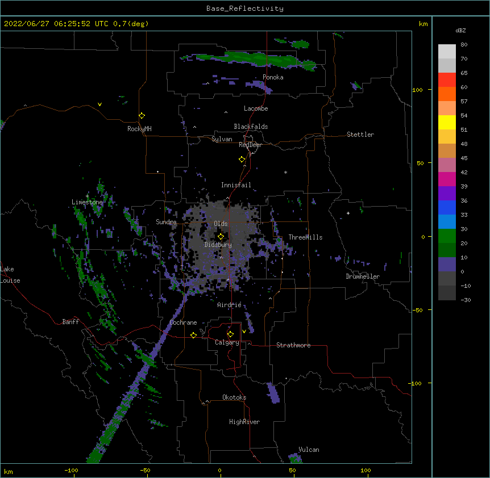Click the yellow diamond marker above Calgary
This screenshot has width=490, height=478.
click(x=230, y=334)
